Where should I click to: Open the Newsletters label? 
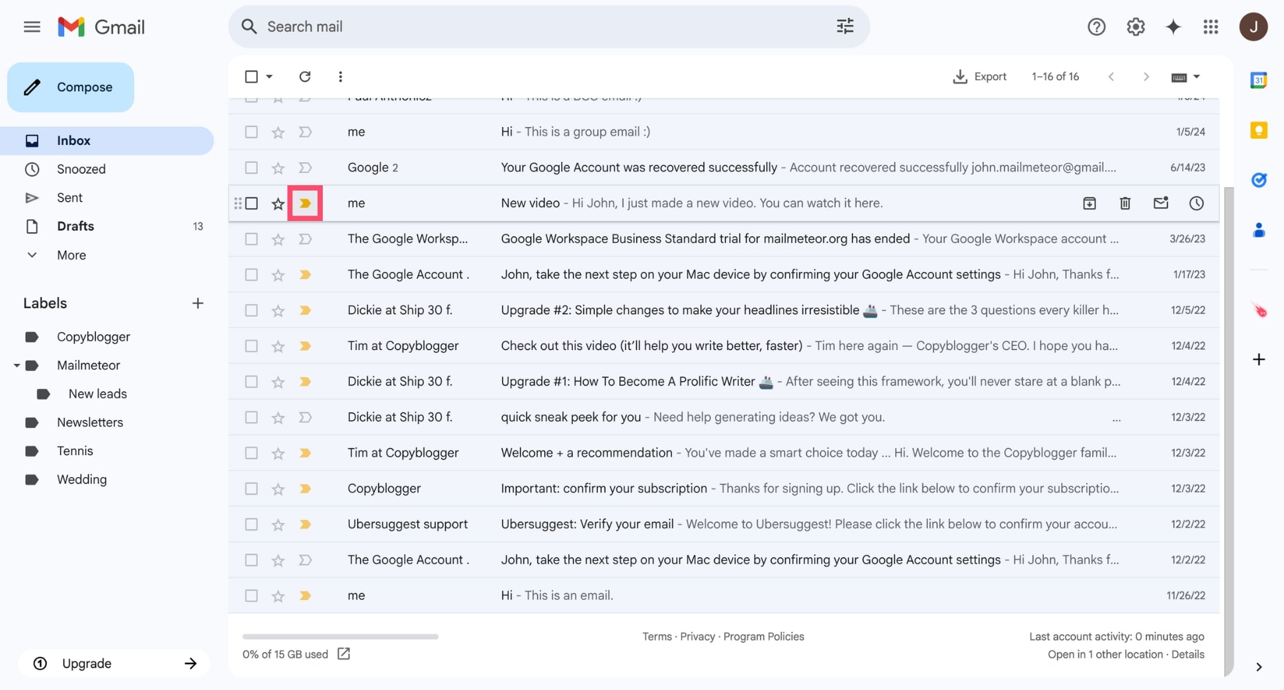90,422
